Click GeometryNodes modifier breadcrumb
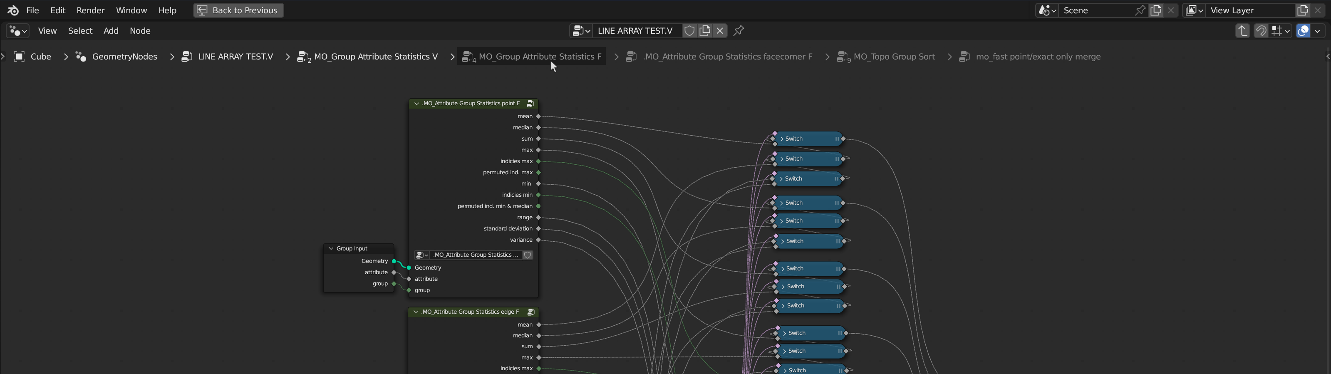Viewport: 1331px width, 374px height. pyautogui.click(x=117, y=57)
